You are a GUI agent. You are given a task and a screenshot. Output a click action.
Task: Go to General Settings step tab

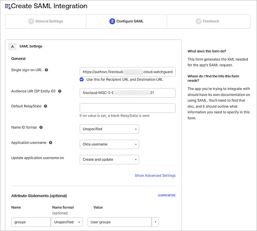pos(46,21)
